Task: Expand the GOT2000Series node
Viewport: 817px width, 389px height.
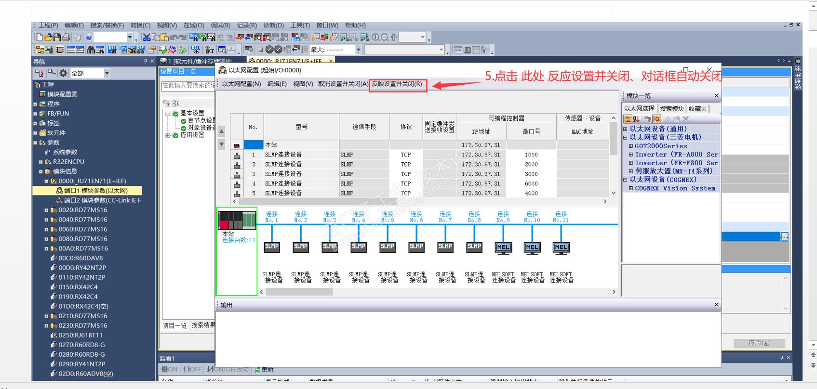Action: click(x=630, y=146)
